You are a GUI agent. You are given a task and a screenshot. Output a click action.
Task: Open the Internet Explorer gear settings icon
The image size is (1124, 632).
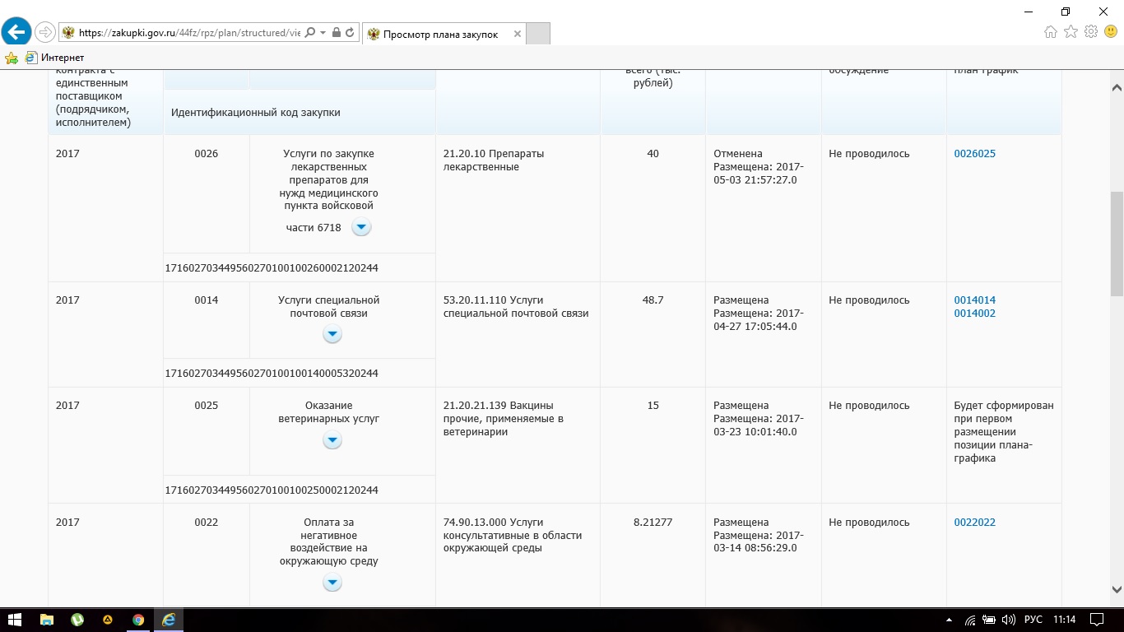pyautogui.click(x=1091, y=32)
